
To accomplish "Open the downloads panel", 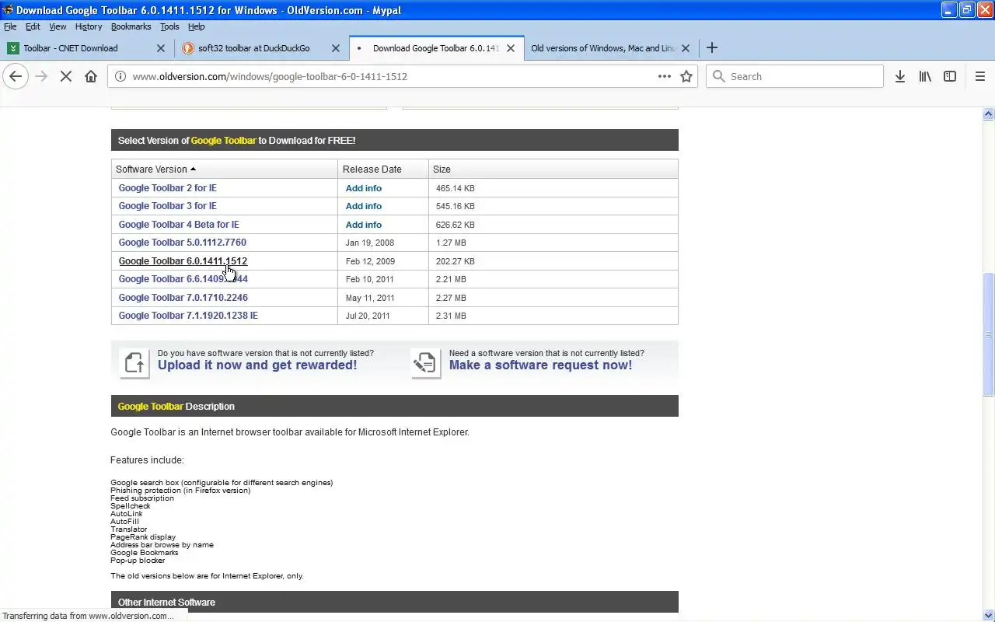I will 900,76.
